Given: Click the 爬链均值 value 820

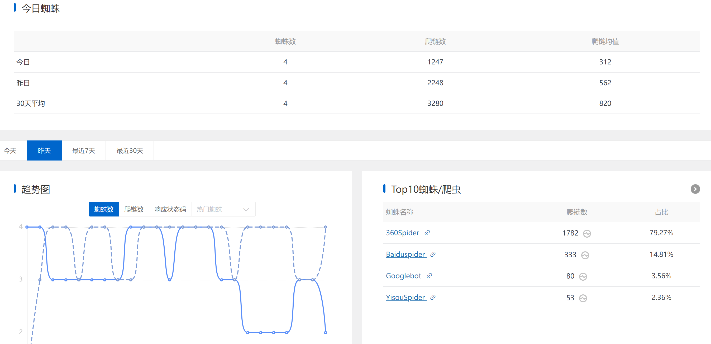Looking at the screenshot, I should [x=605, y=103].
